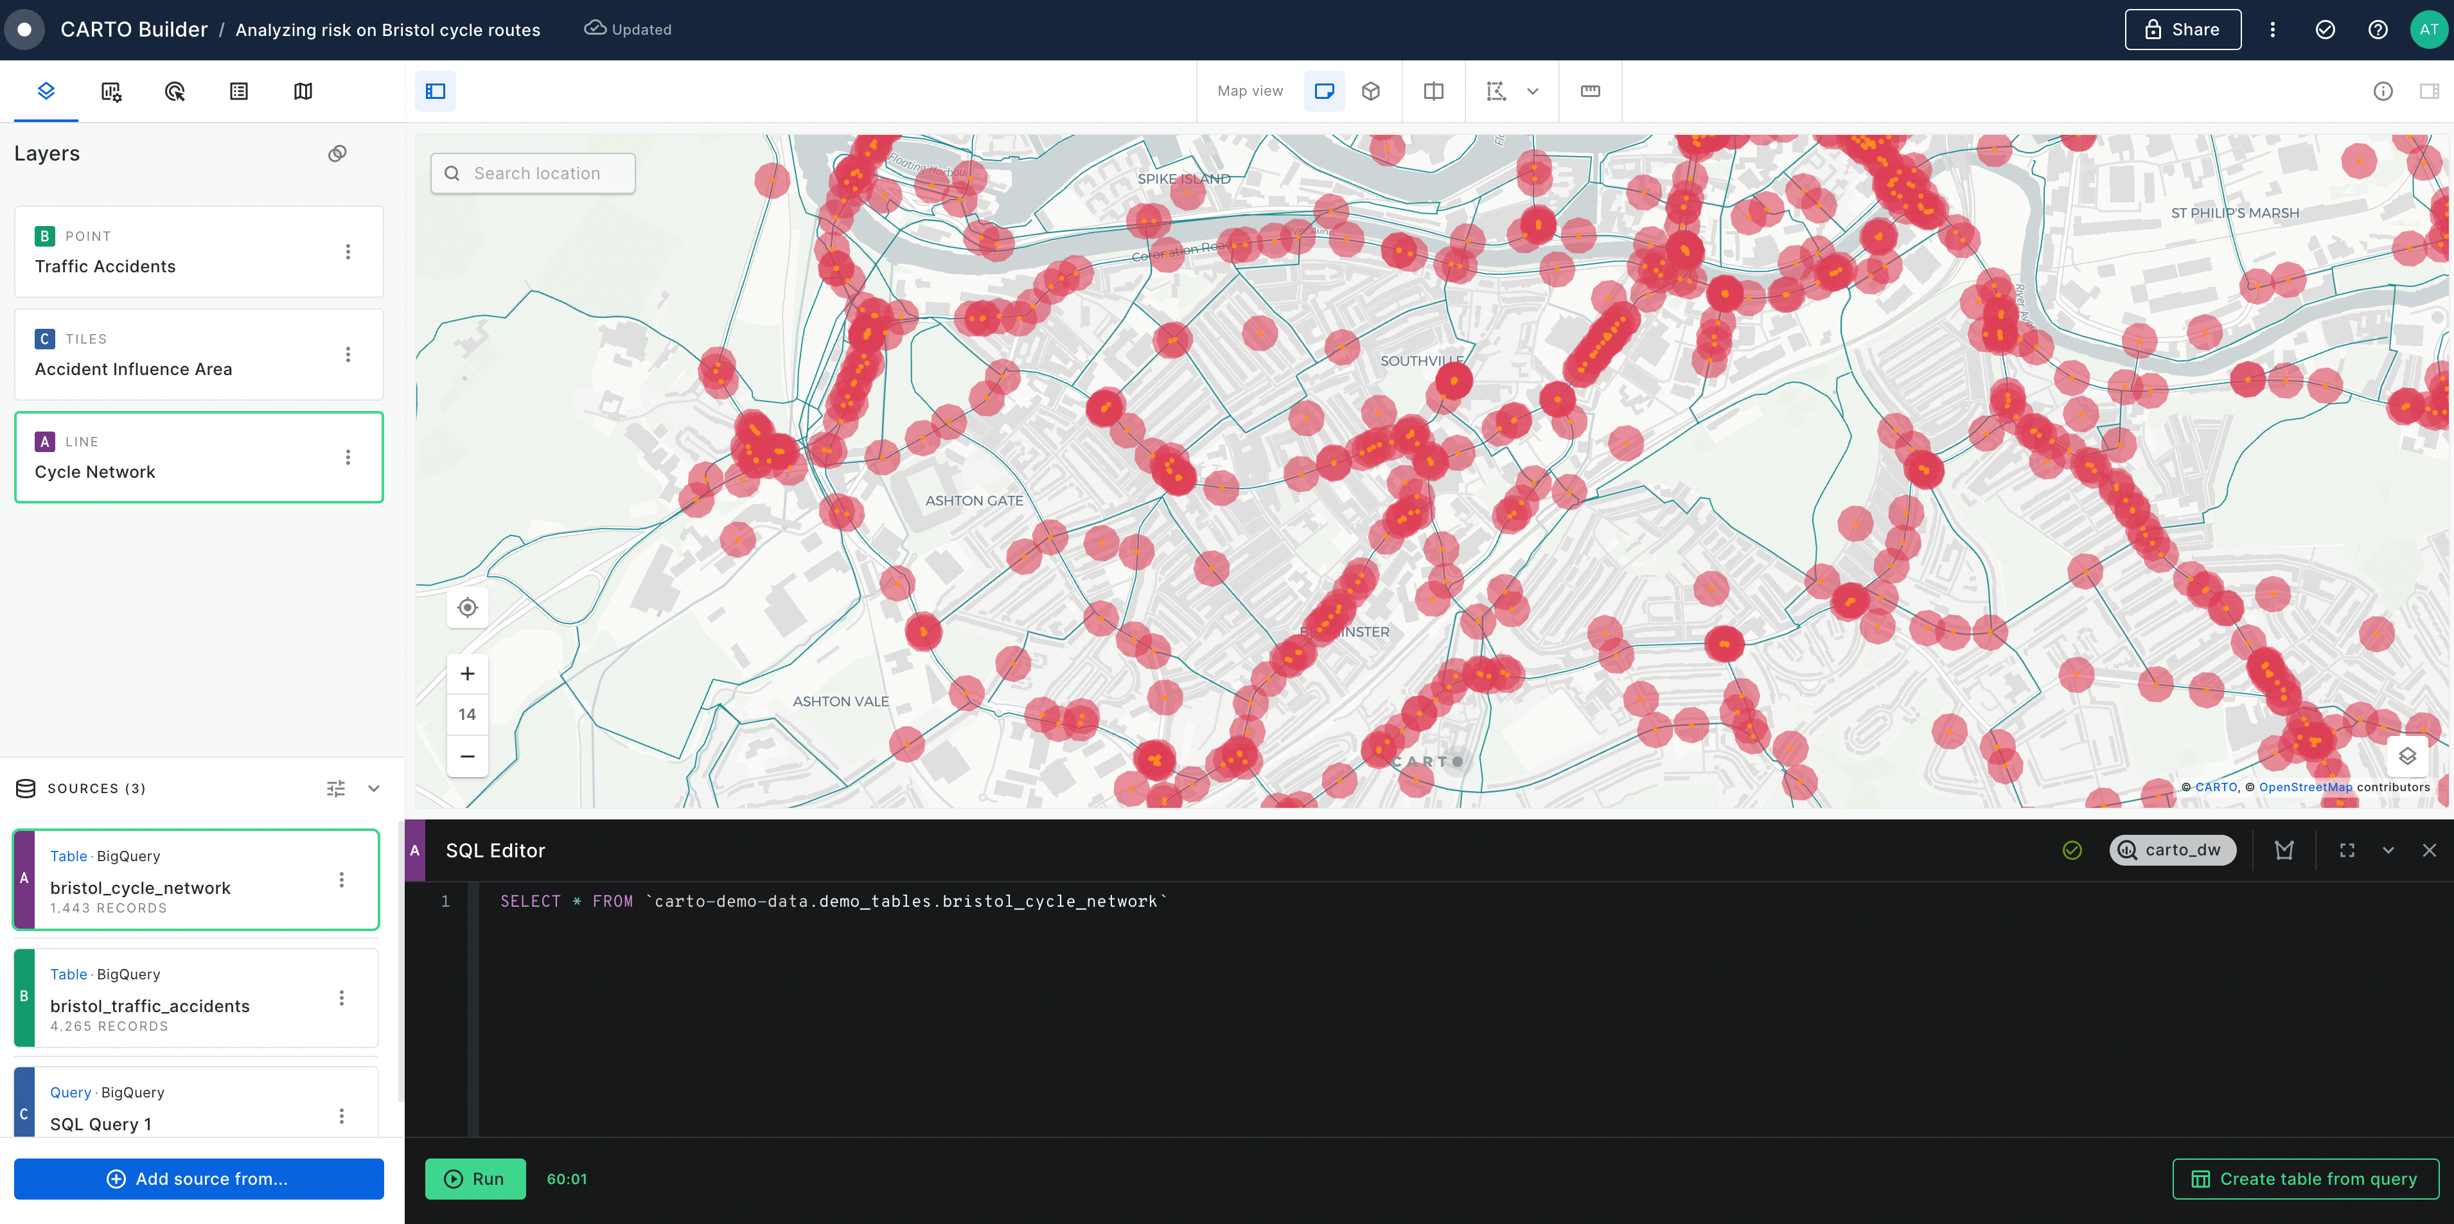Select the bristol_cycle_network source card
Screen dimensions: 2454x1224
[x=196, y=879]
